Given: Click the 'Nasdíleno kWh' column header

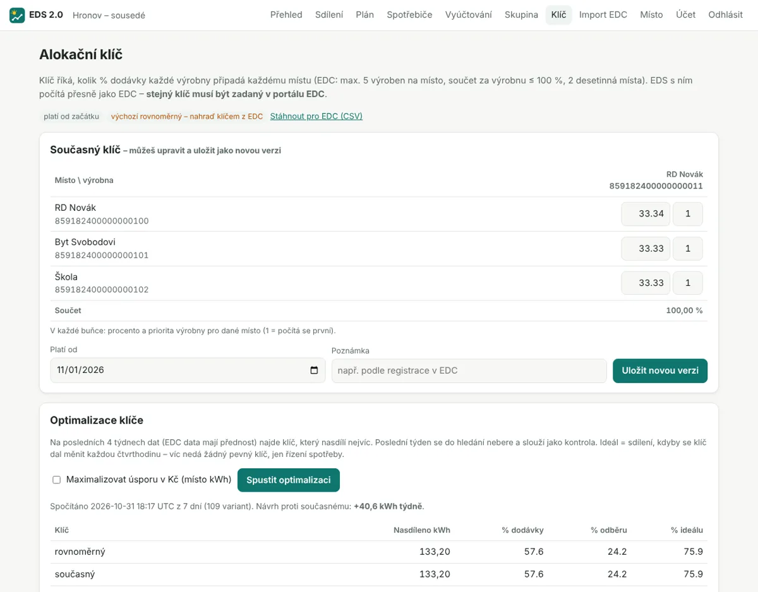Looking at the screenshot, I should [422, 530].
